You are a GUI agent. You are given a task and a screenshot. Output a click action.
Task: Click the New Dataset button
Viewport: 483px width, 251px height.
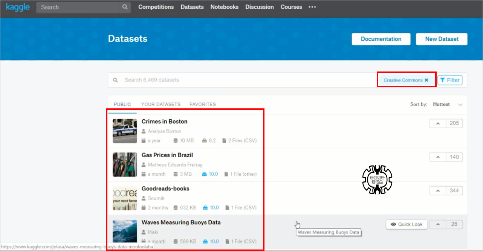tap(442, 39)
